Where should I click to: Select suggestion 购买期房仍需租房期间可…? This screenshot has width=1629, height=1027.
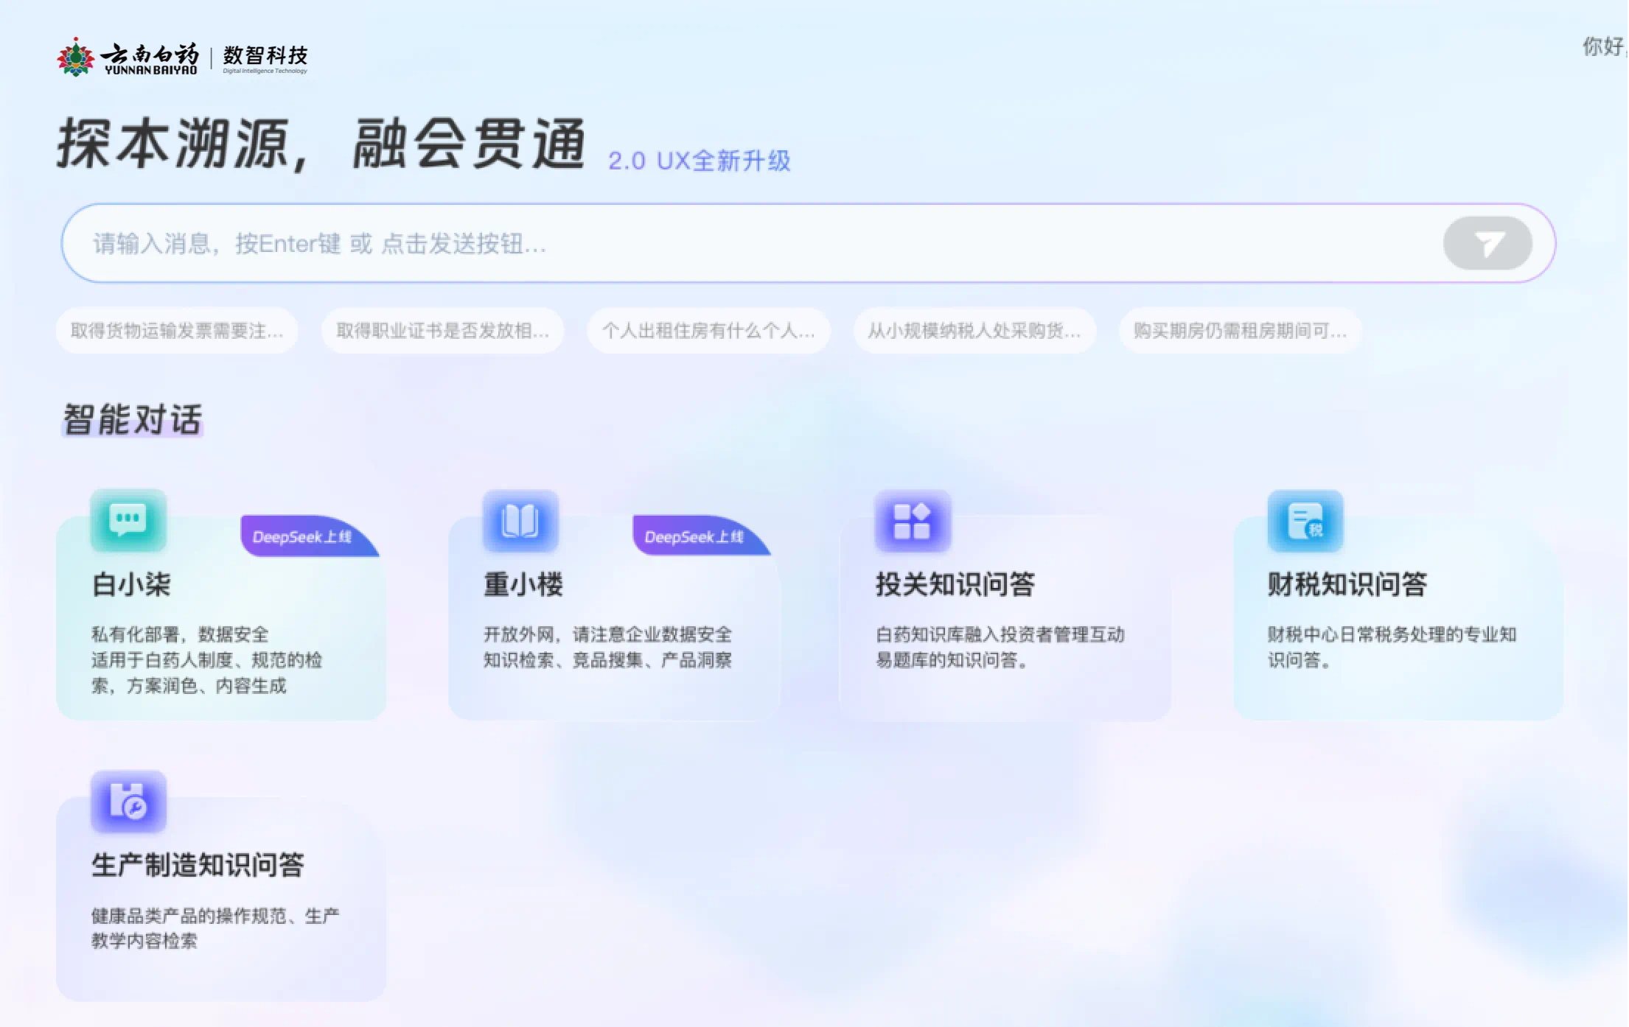point(1240,331)
